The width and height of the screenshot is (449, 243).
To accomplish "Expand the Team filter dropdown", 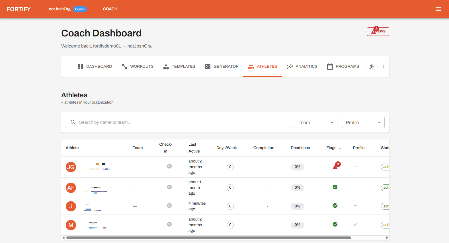I will coord(316,122).
